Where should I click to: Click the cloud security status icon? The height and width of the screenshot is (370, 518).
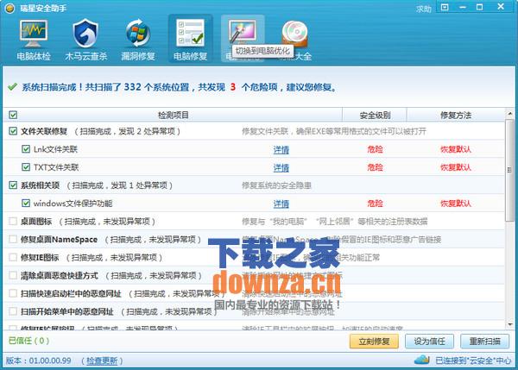pos(421,360)
